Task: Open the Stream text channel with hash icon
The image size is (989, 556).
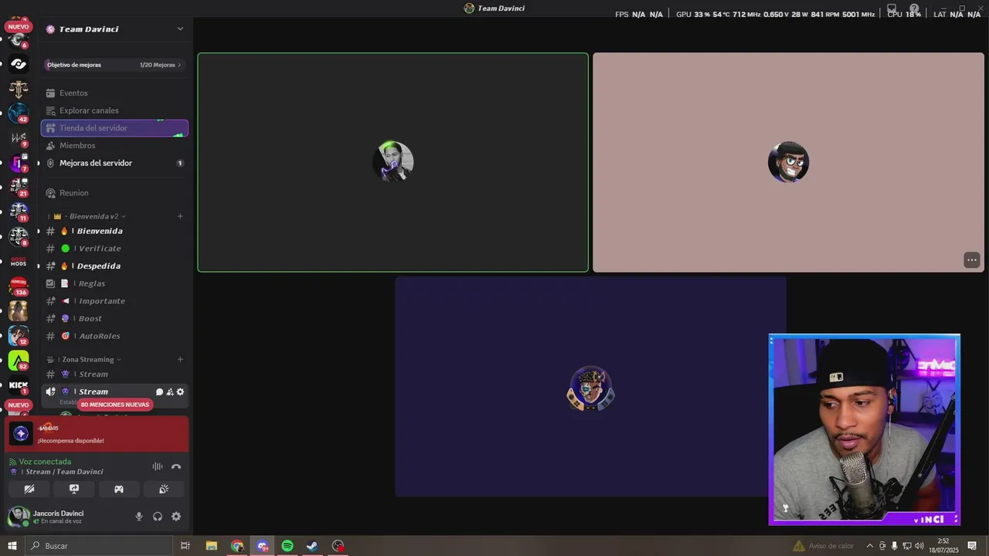Action: 114,375
